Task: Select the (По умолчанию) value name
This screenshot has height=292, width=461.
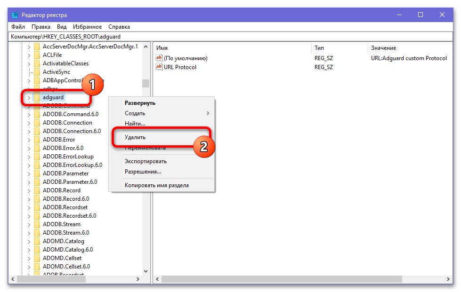Action: pyautogui.click(x=186, y=58)
